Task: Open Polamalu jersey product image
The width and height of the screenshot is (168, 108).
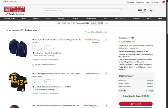Action: point(18,82)
